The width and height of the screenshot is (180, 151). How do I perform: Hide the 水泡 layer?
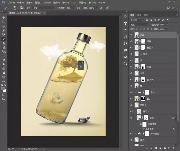tap(131, 73)
